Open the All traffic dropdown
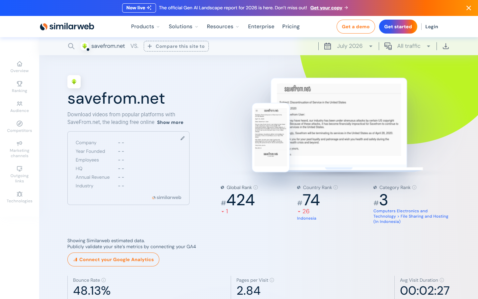 pos(414,46)
